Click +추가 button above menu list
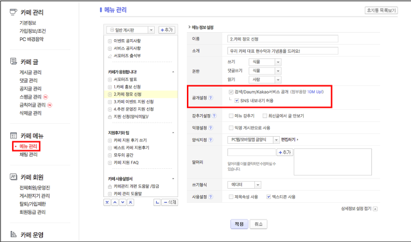 click(x=167, y=30)
